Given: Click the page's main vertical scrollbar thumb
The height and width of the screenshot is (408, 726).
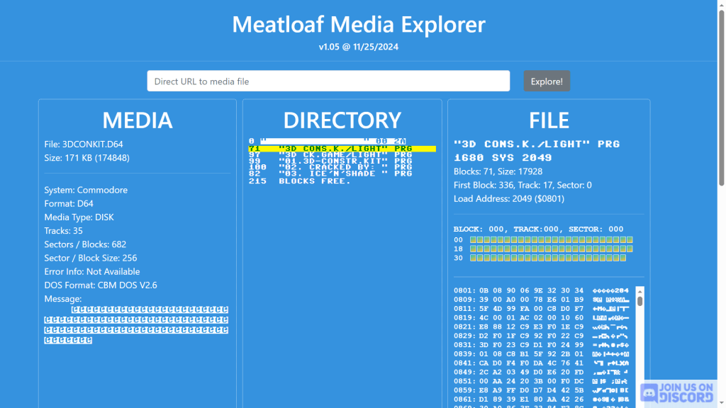Looking at the screenshot, I should 720,92.
